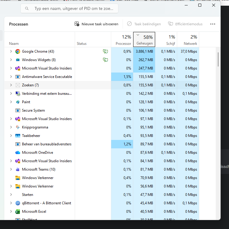Click the Google Chrome process icon
Image resolution: width=229 pixels, height=229 pixels.
point(18,51)
